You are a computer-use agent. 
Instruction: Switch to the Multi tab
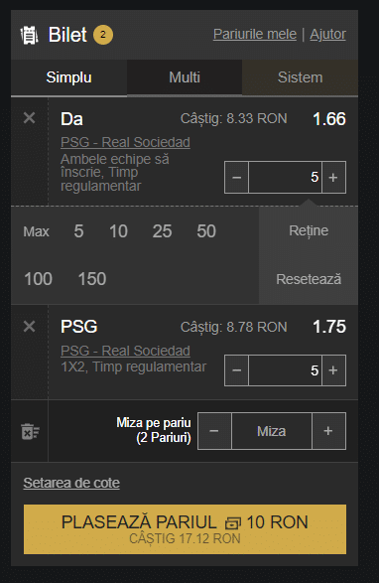[x=185, y=77]
